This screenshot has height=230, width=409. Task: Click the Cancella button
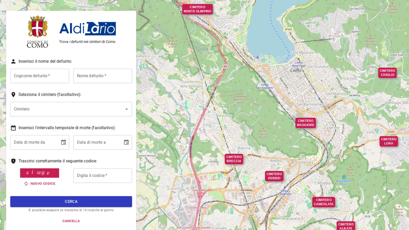point(71,221)
